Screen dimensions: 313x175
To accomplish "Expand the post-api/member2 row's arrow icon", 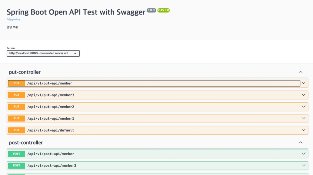I will pyautogui.click(x=303, y=165).
